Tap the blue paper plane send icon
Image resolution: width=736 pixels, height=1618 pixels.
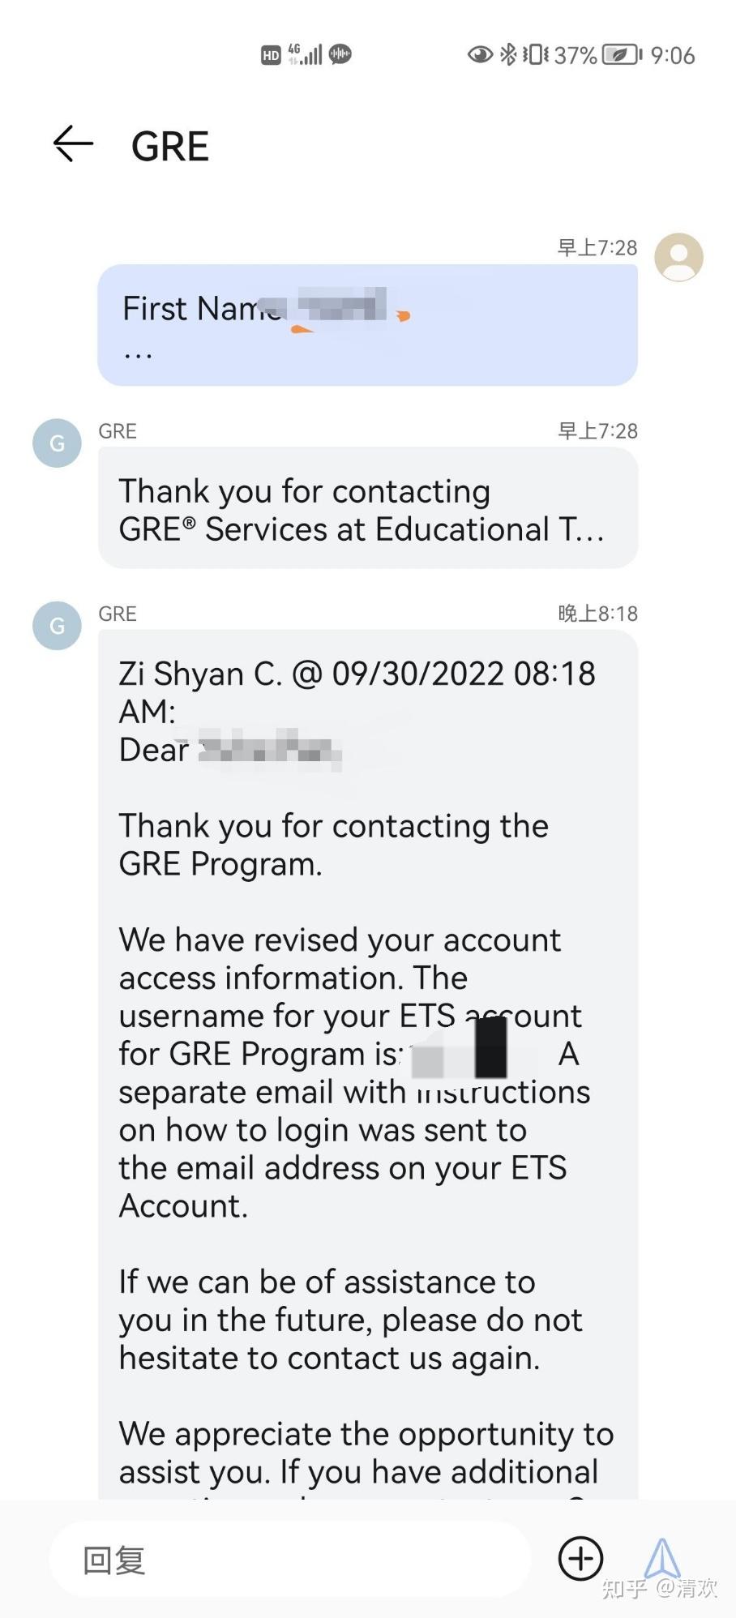tap(663, 1557)
